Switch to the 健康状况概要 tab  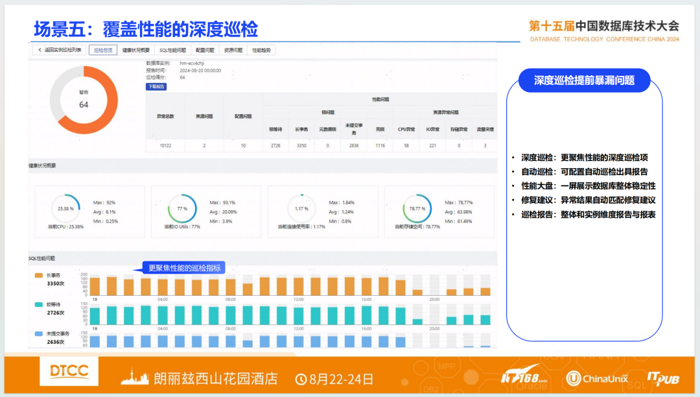point(135,50)
